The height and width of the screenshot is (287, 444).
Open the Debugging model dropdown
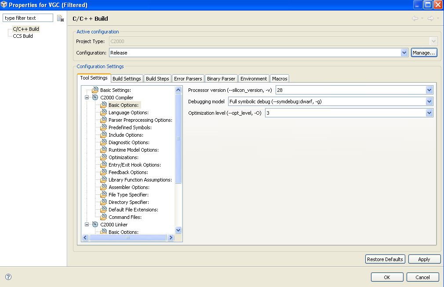click(429, 102)
